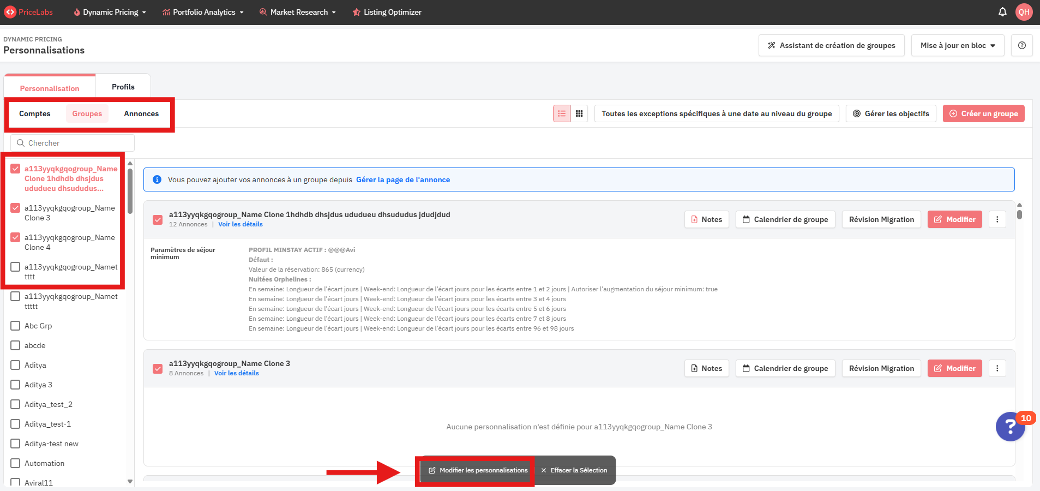This screenshot has height=491, width=1040.
Task: Click Toutes les exceptions spécifiques button
Action: (x=717, y=113)
